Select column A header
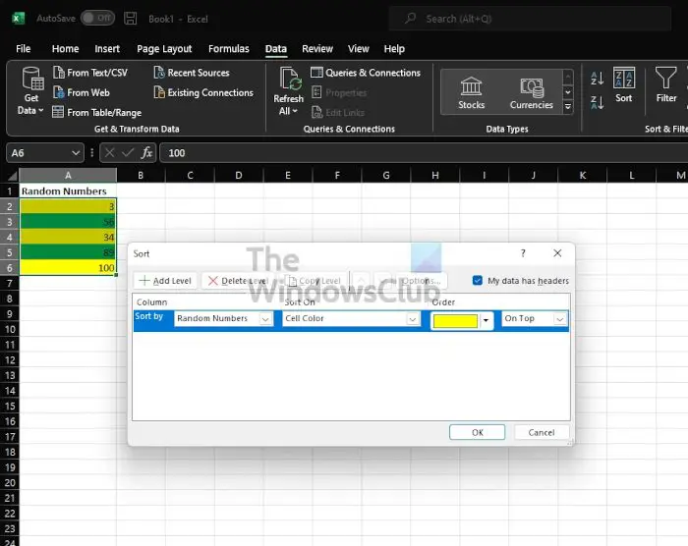 click(68, 176)
